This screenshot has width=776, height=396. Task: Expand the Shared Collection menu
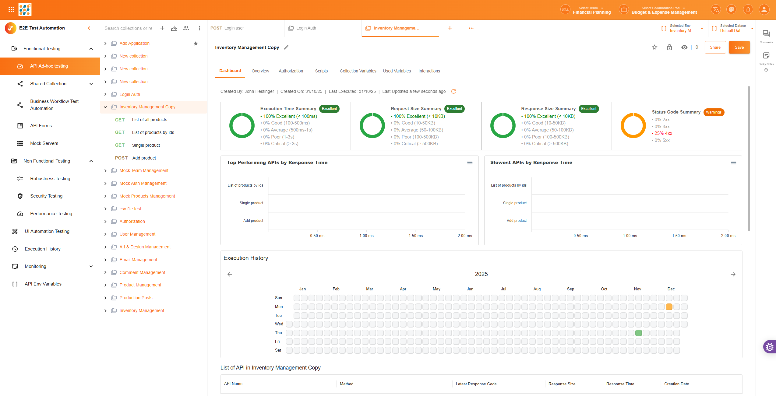(91, 84)
